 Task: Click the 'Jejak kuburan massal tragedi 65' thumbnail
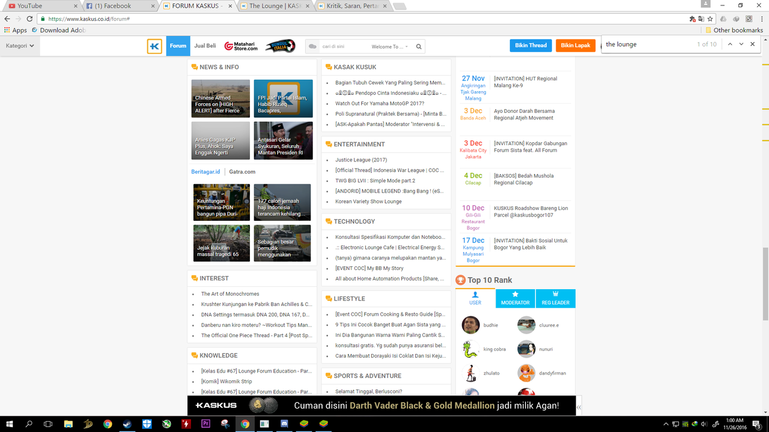point(222,243)
